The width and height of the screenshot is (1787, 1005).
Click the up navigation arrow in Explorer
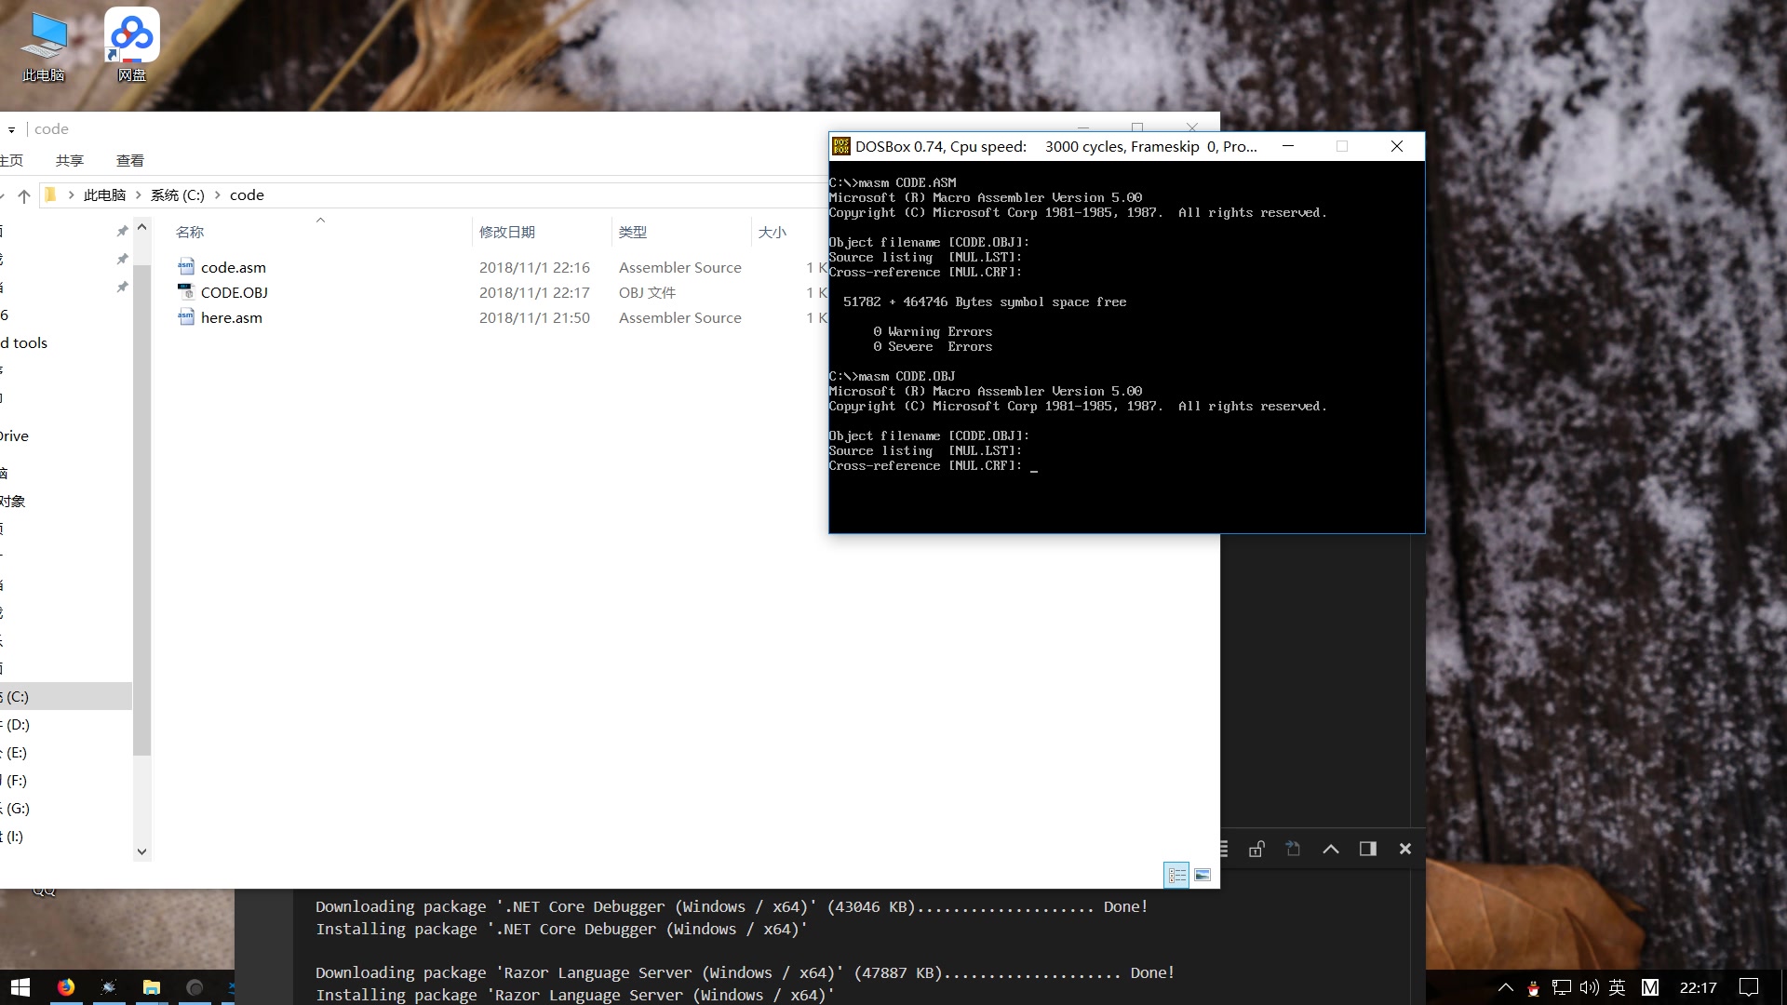[x=24, y=195]
